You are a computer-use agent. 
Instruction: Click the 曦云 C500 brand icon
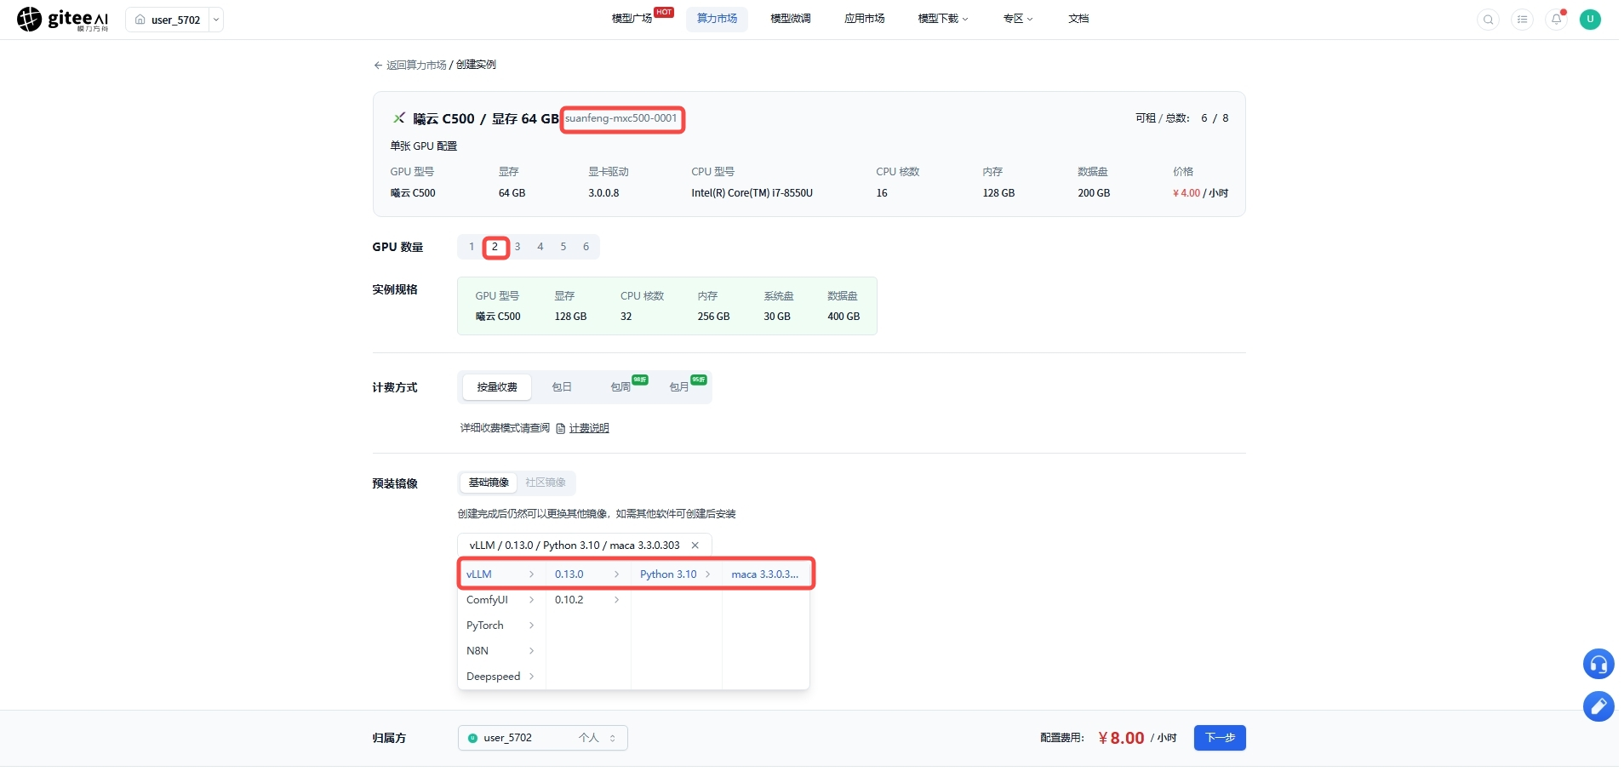pyautogui.click(x=398, y=118)
